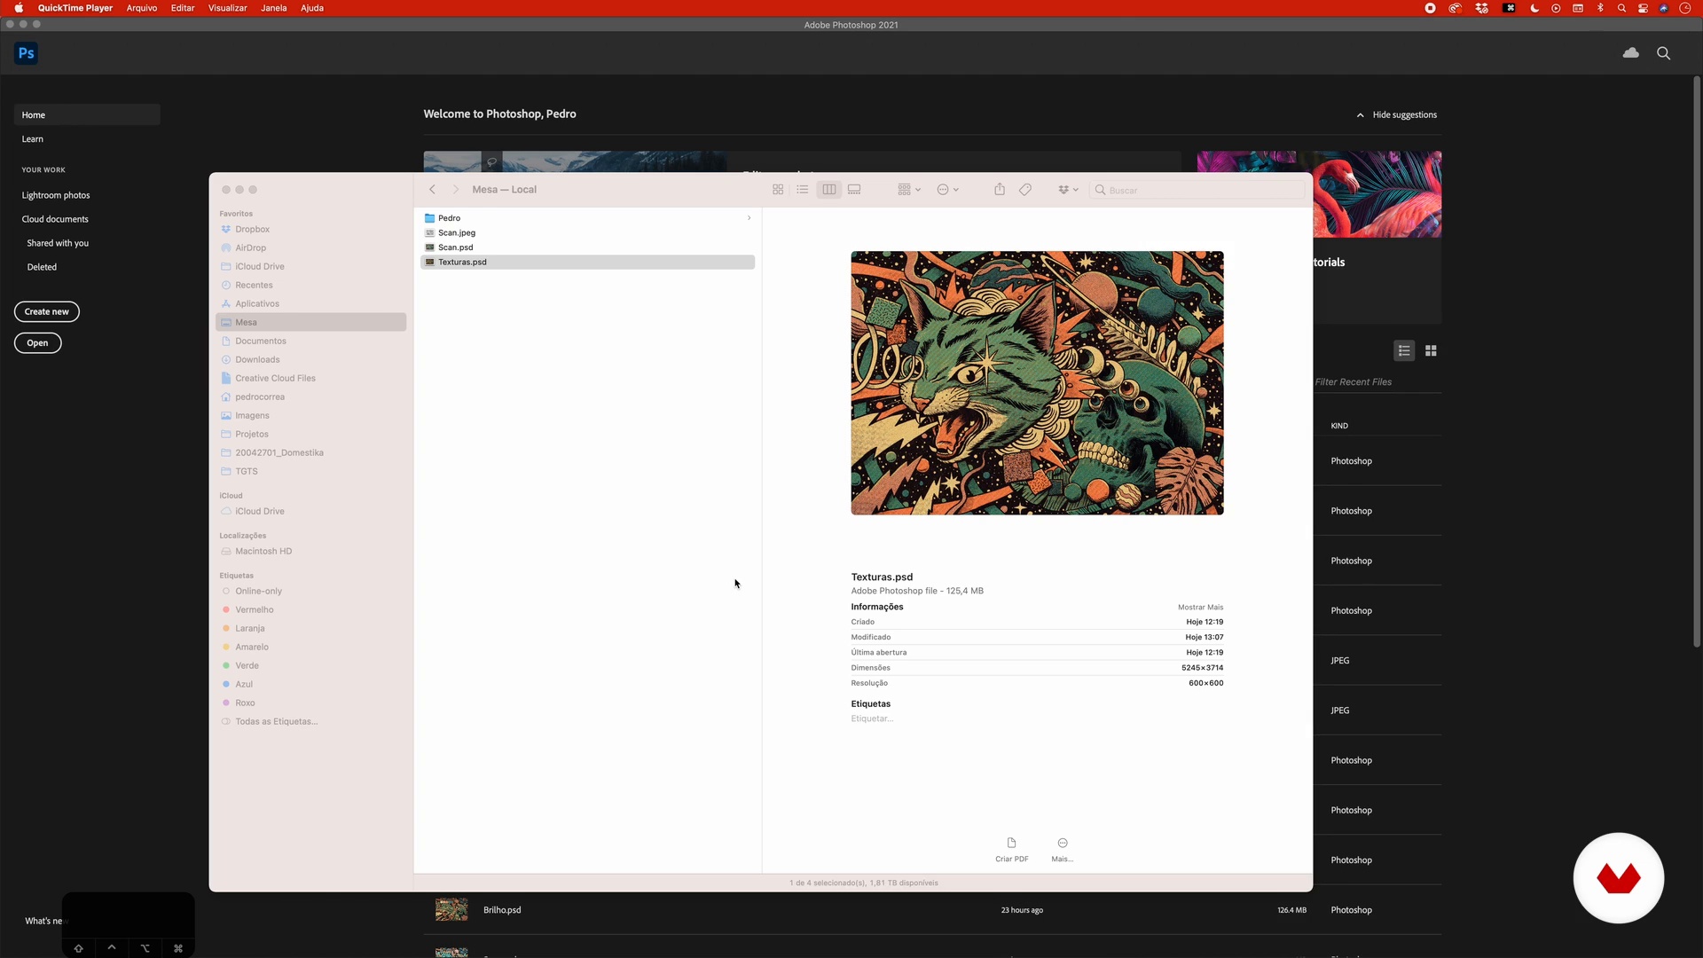Image resolution: width=1703 pixels, height=958 pixels.
Task: Open the Home tab in Photoshop
Action: click(87, 115)
